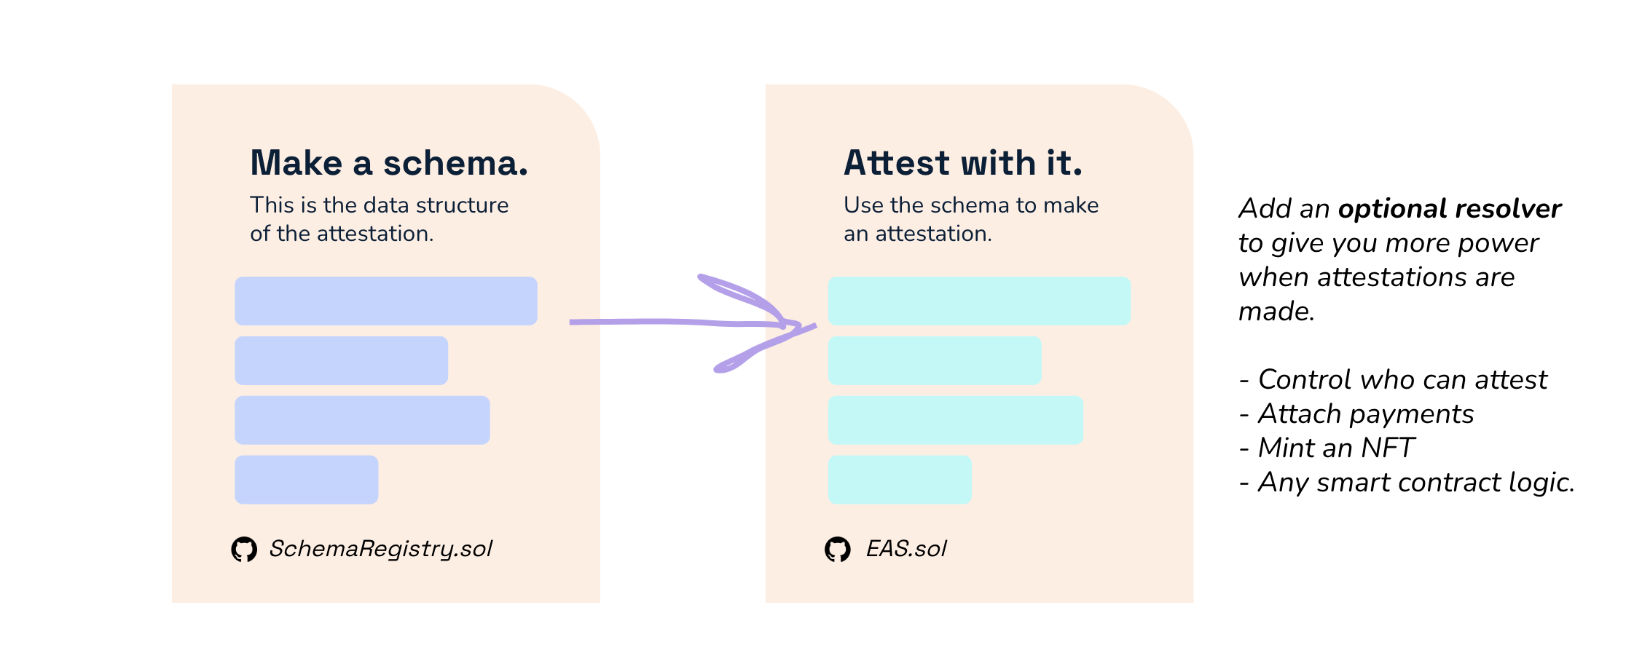Click the "Attach payments" bullet
Image resolution: width=1634 pixels, height=653 pixels.
point(1365,414)
